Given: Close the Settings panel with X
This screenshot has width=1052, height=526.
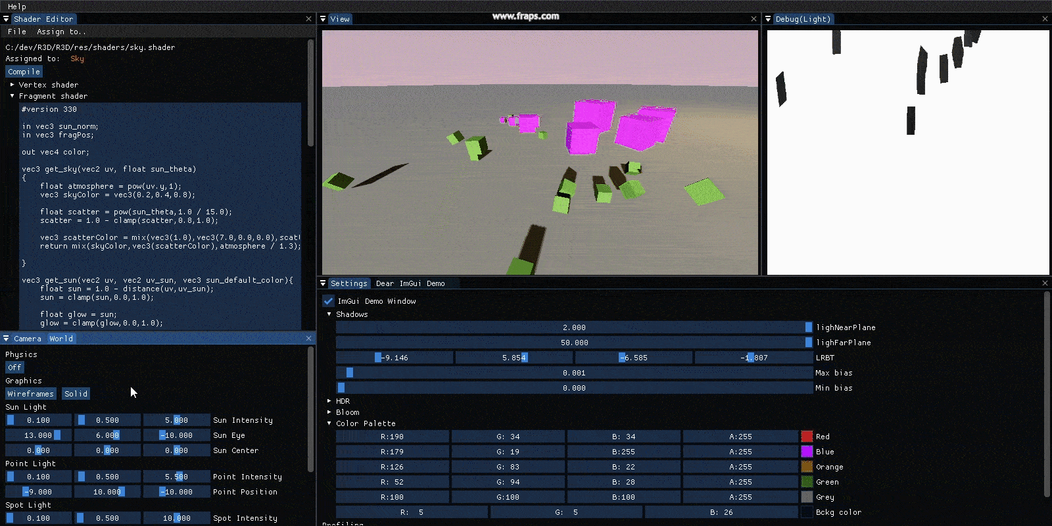Looking at the screenshot, I should tap(1045, 283).
